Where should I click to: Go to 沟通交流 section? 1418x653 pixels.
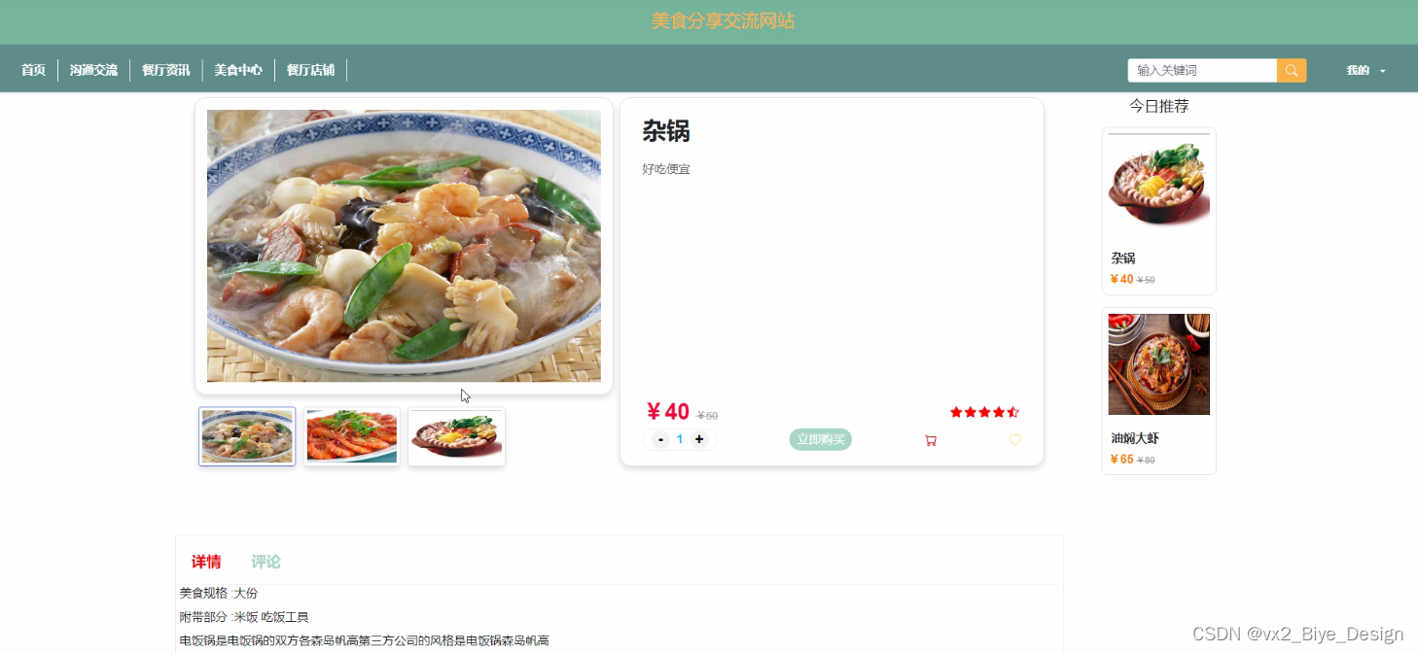[x=93, y=70]
